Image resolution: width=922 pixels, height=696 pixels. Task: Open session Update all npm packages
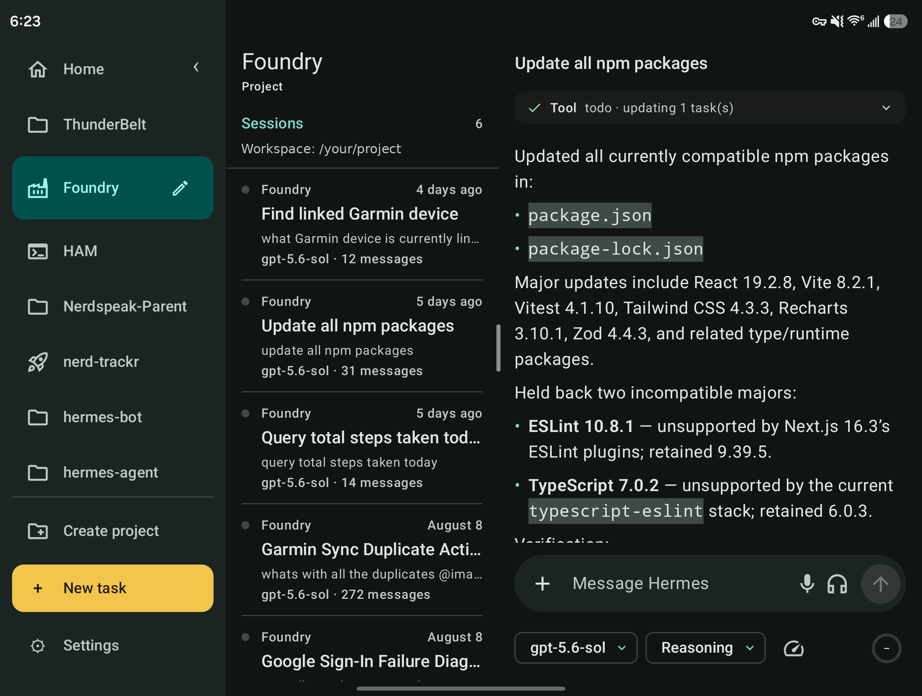point(362,336)
